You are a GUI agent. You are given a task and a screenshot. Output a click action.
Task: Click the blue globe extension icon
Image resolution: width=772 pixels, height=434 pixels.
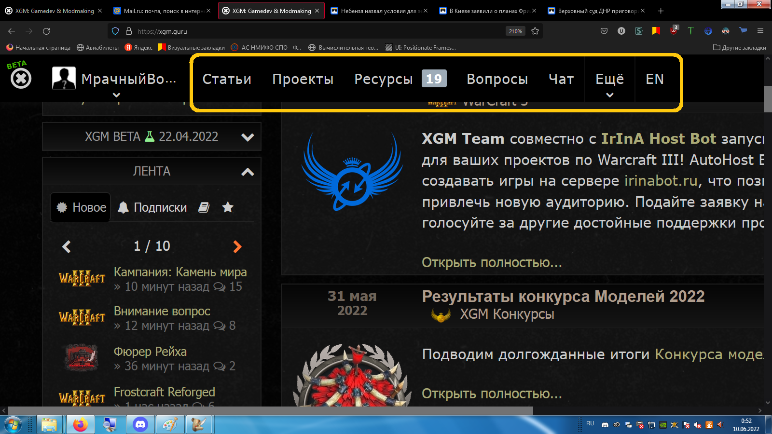pos(708,31)
